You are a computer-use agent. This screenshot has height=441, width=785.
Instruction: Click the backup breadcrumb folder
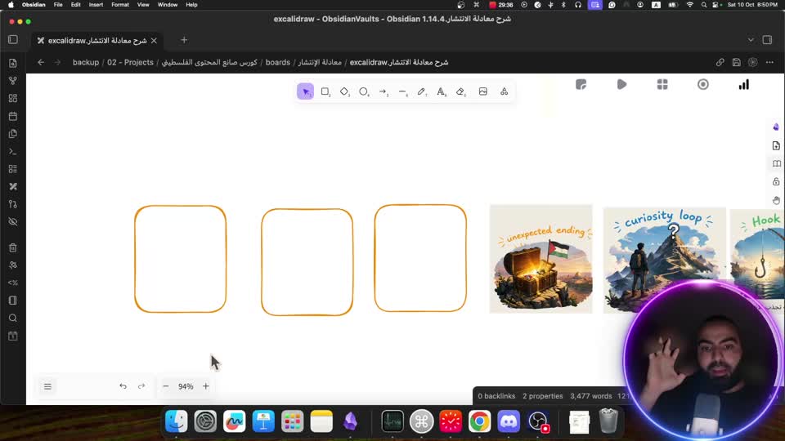point(86,63)
